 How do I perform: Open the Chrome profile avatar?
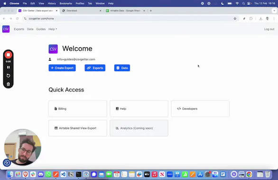coord(268,18)
